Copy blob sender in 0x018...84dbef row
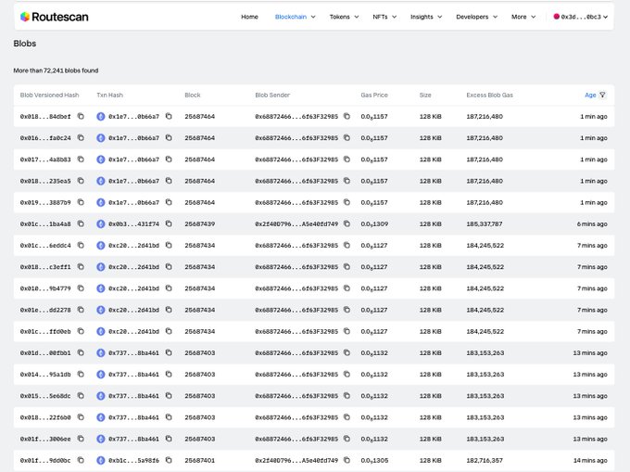Viewport: 630px width, 472px height. (x=346, y=116)
